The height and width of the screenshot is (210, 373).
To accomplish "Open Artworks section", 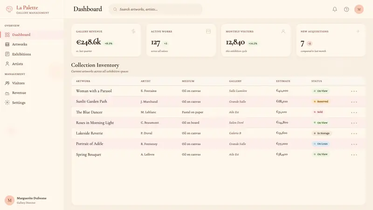I will pyautogui.click(x=32, y=44).
